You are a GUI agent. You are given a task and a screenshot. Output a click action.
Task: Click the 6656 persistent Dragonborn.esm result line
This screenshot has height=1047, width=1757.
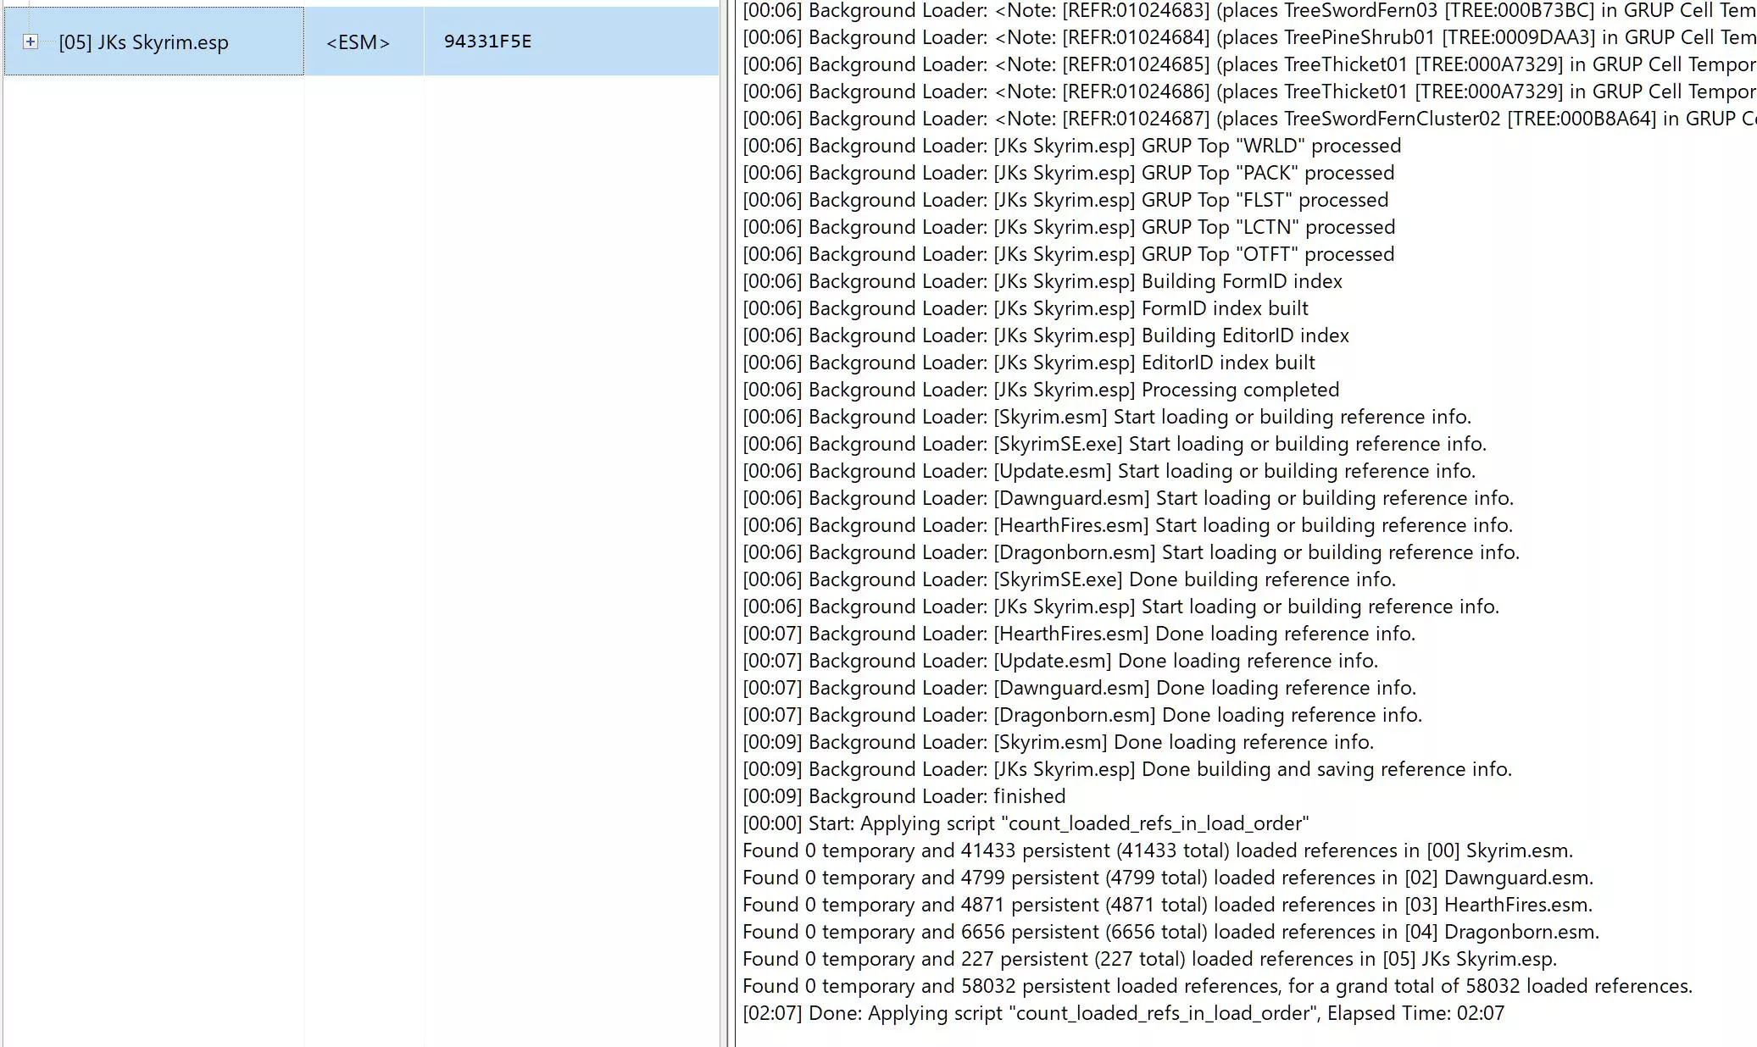pyautogui.click(x=1170, y=932)
